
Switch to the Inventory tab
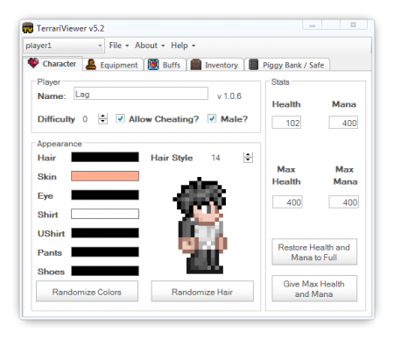215,65
